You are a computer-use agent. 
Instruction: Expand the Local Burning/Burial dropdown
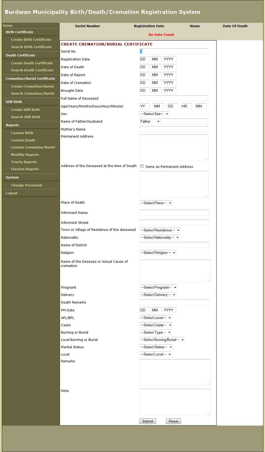[162, 340]
